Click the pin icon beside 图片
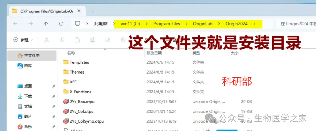The image size is (317, 131). pyautogui.click(x=54, y=117)
